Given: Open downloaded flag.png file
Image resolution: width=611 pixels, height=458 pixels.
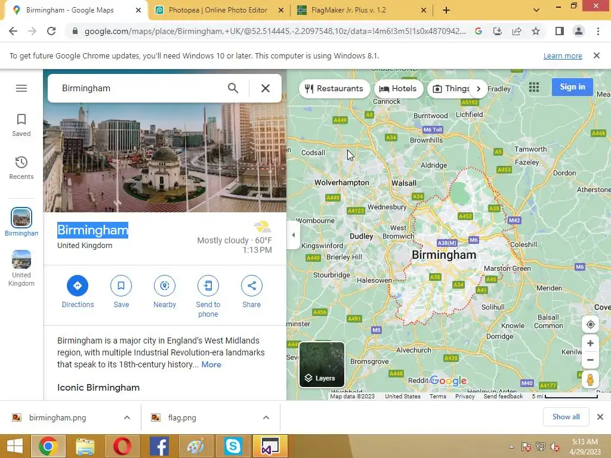Looking at the screenshot, I should (183, 418).
